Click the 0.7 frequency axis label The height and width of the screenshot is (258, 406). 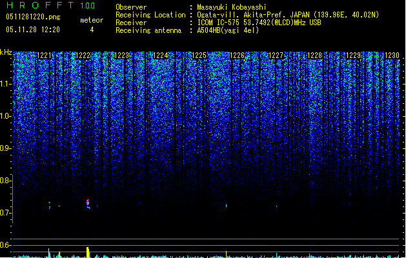click(x=5, y=213)
